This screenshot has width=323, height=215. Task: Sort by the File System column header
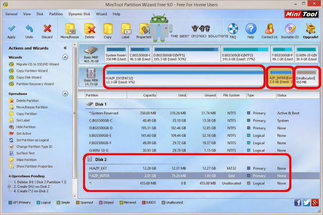[231, 95]
